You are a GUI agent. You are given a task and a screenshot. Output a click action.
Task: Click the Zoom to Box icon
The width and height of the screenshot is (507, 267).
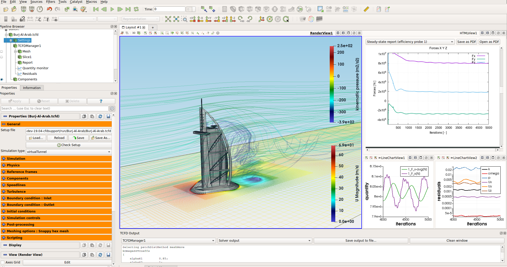[185, 19]
